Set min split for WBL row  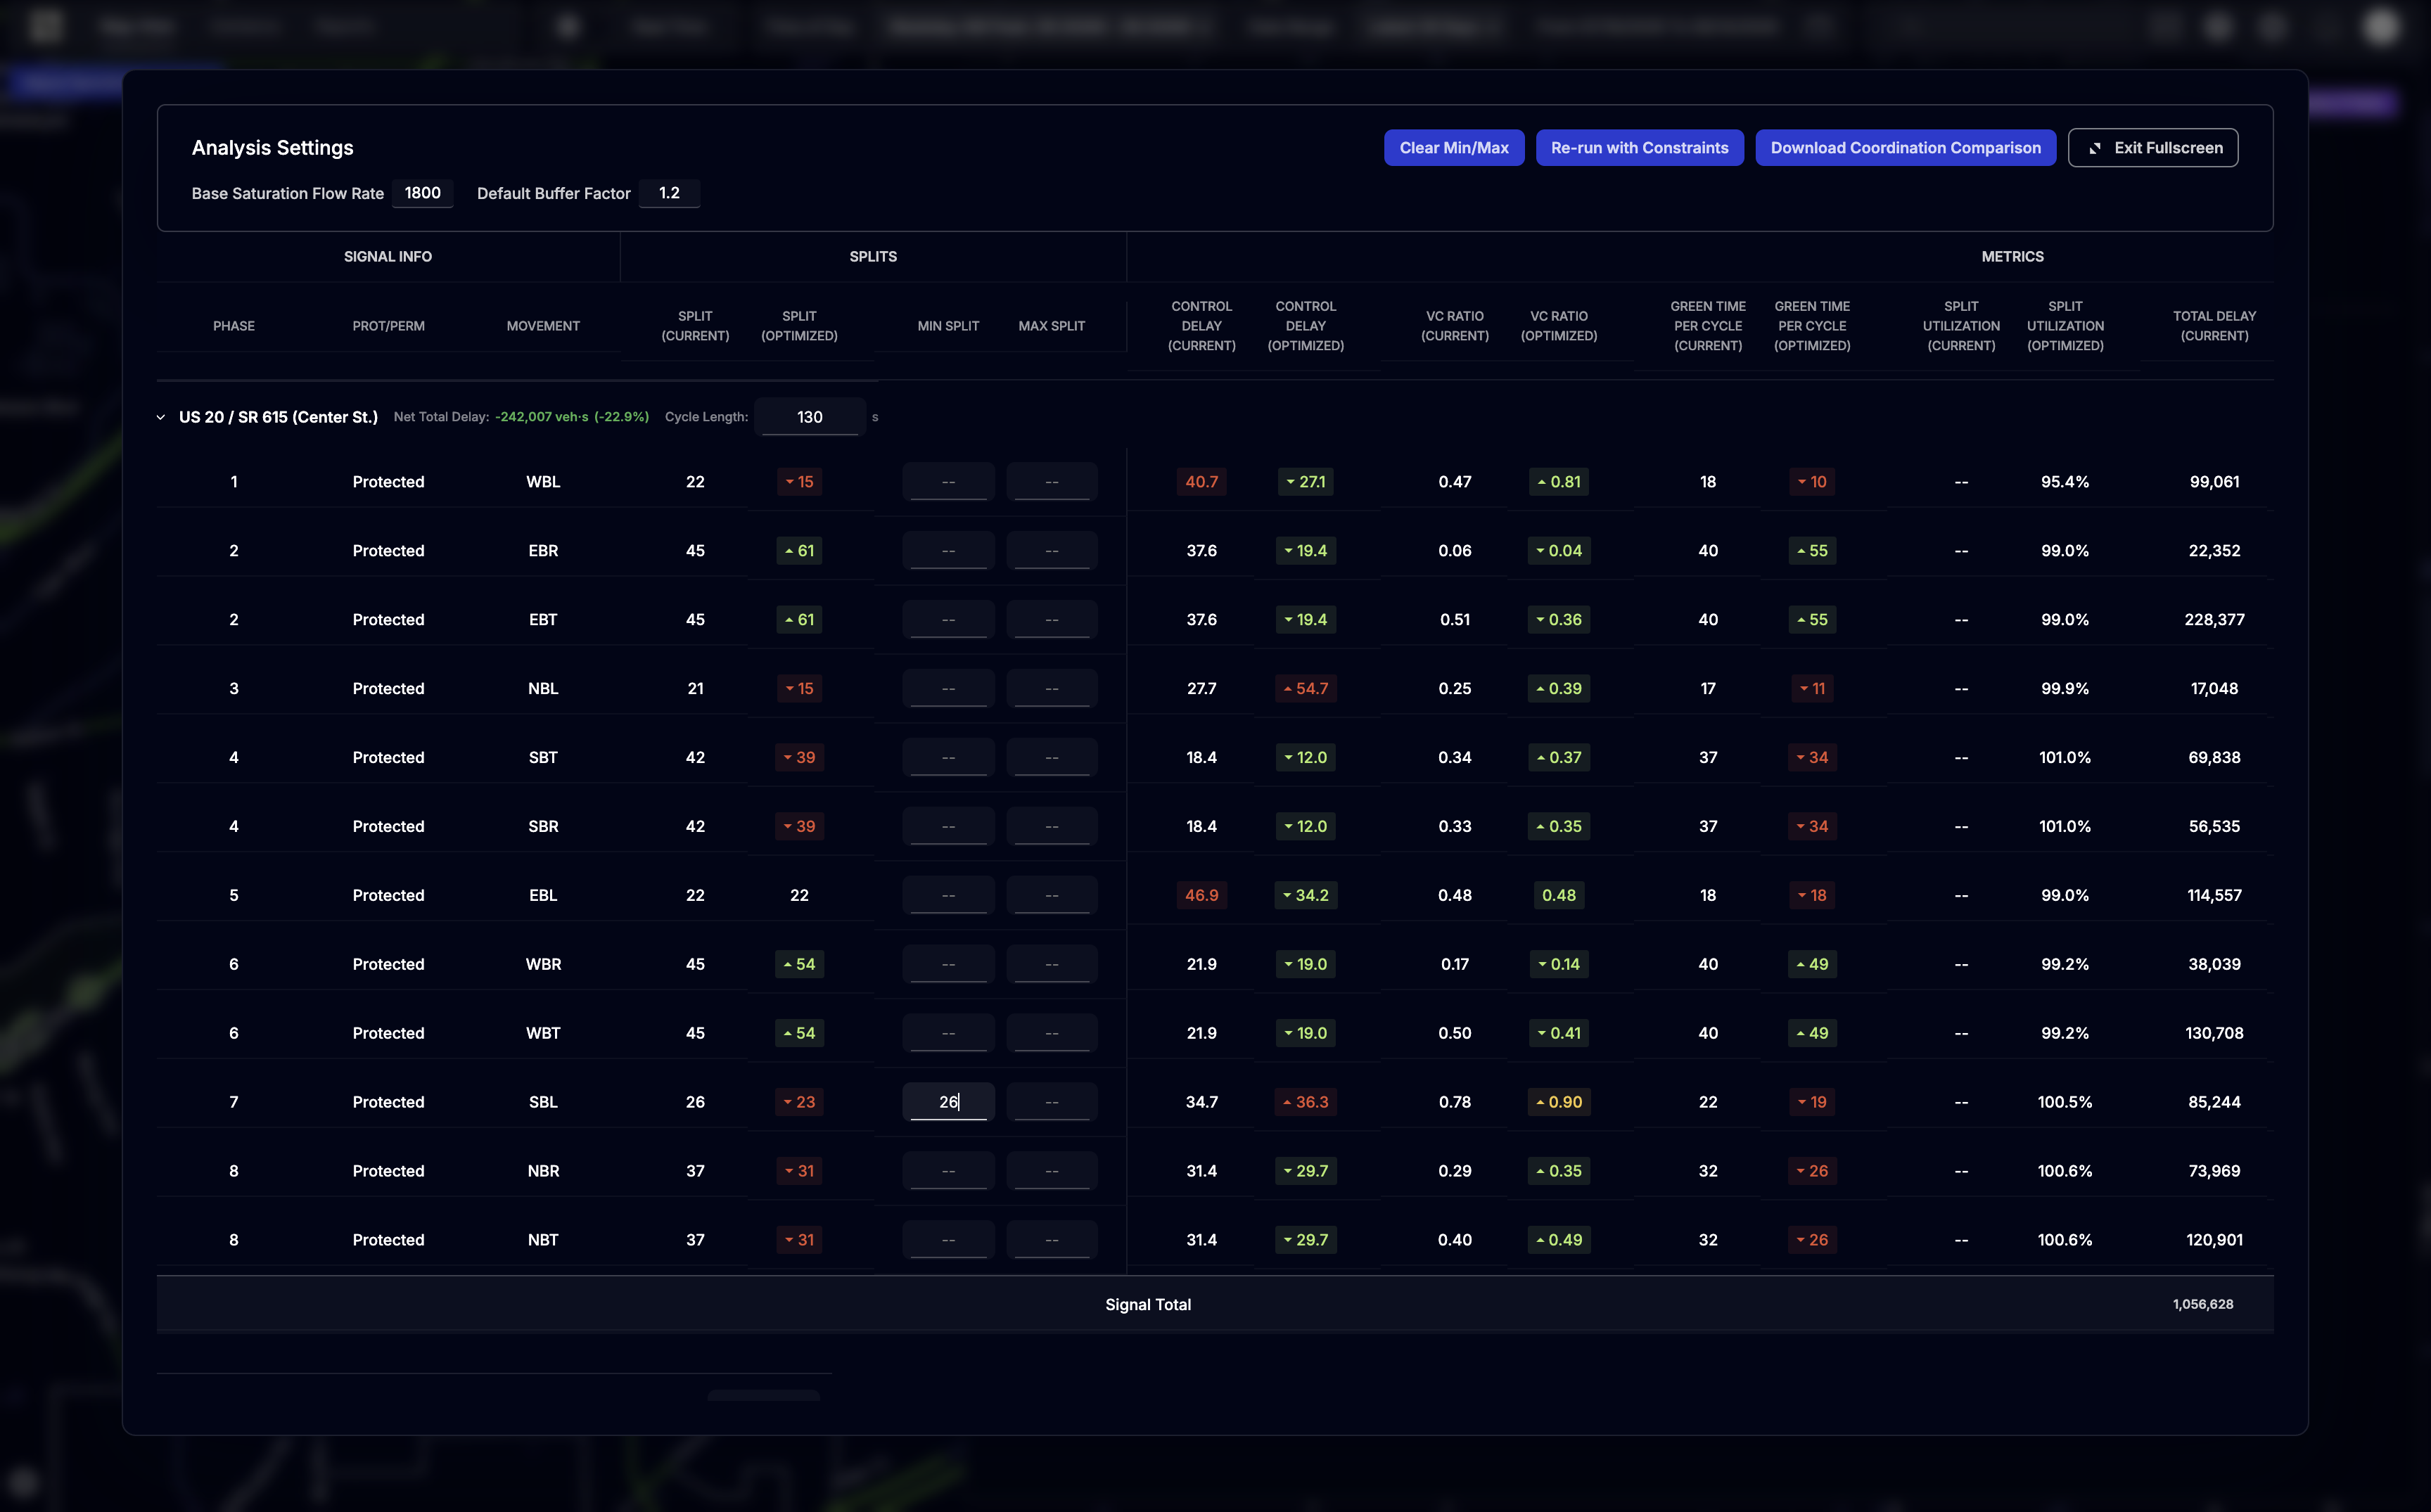[948, 482]
